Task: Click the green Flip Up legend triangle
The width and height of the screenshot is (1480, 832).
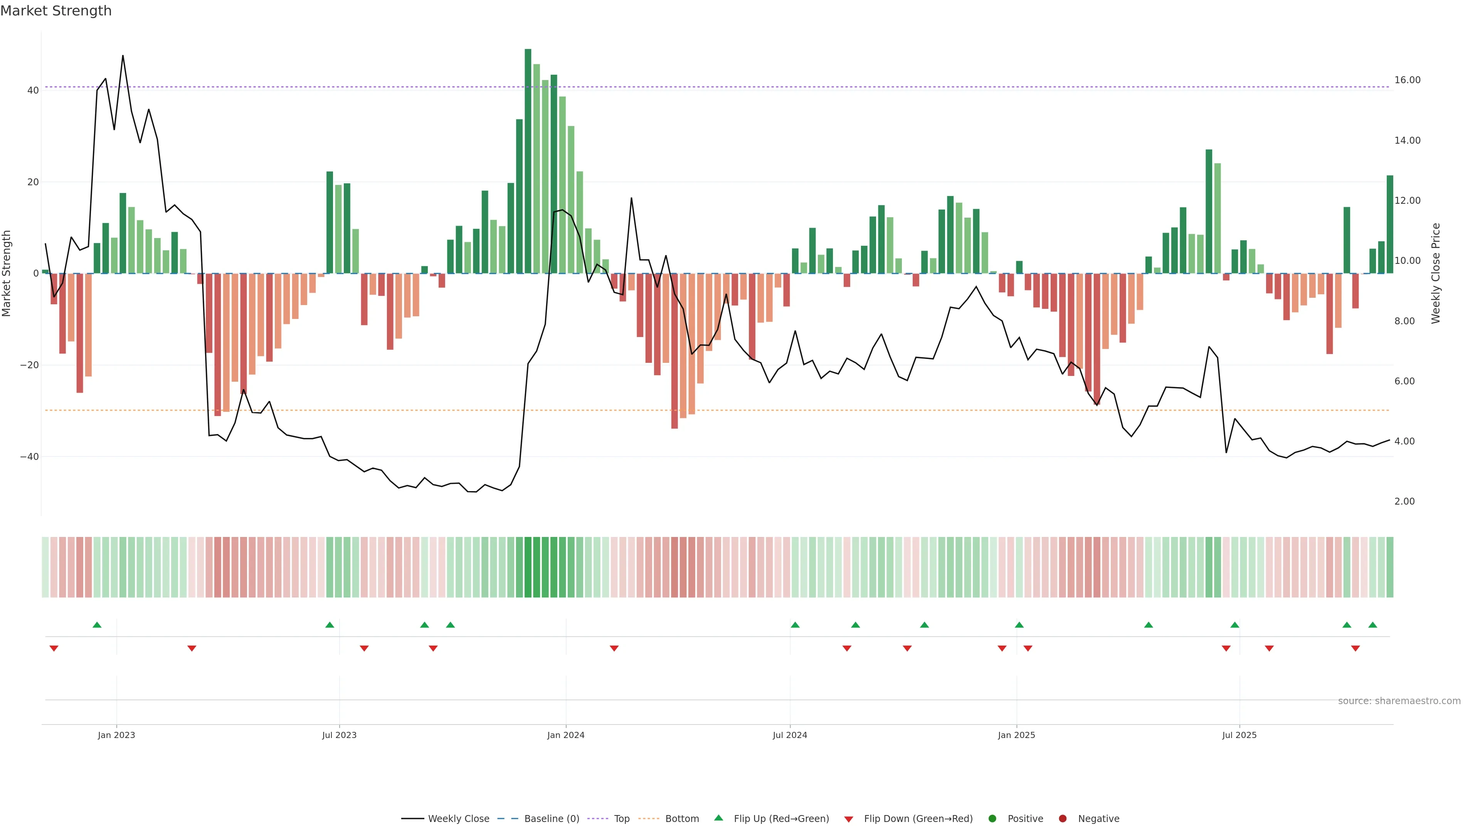Action: [718, 818]
